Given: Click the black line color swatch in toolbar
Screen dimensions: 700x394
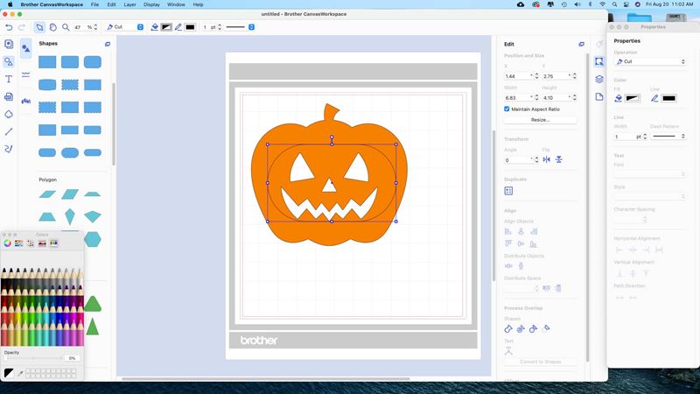Looking at the screenshot, I should pyautogui.click(x=190, y=27).
